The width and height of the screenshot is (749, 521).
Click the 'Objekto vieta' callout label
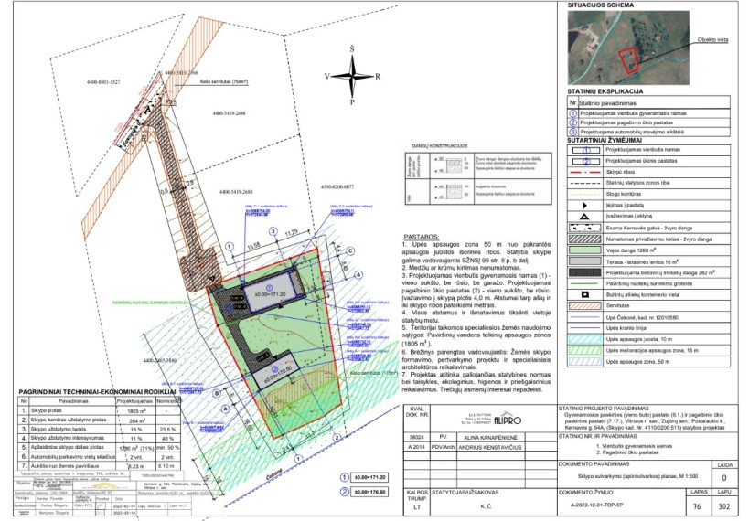[x=712, y=39]
